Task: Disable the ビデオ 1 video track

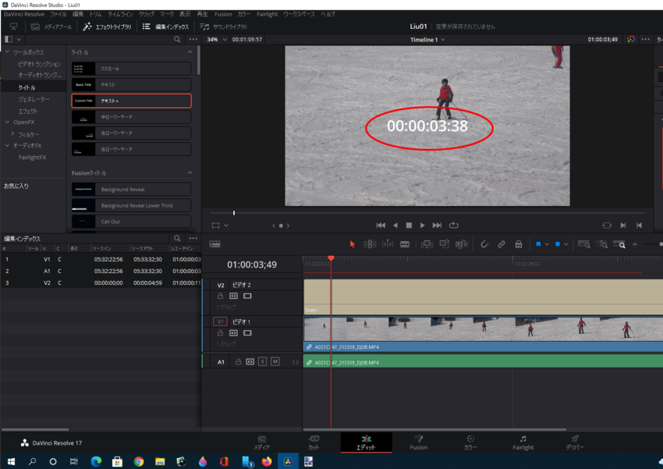Action: (x=247, y=333)
